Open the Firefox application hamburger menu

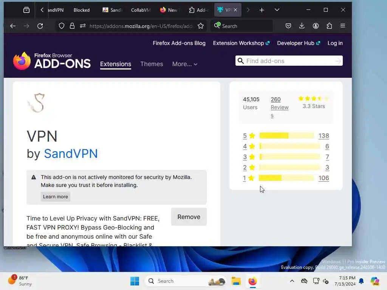343,26
